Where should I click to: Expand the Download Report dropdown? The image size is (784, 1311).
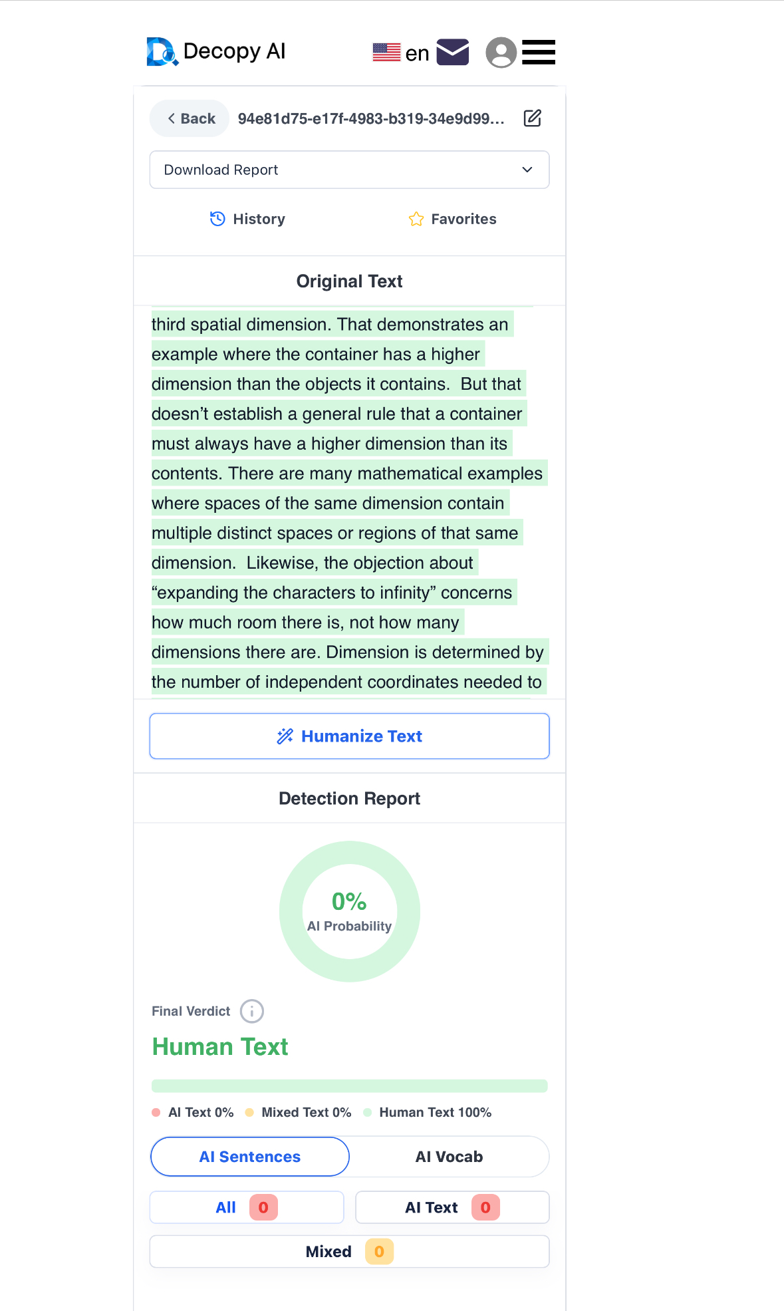[x=350, y=170]
